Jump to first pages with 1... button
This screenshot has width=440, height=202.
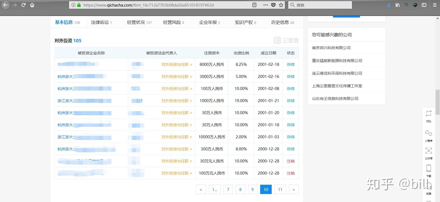[x=215, y=189]
